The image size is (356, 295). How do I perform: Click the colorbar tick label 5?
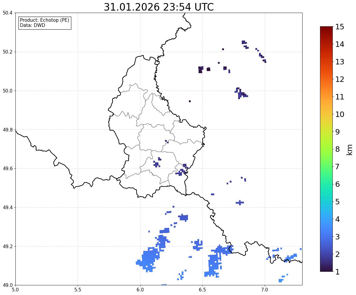tap(338, 202)
